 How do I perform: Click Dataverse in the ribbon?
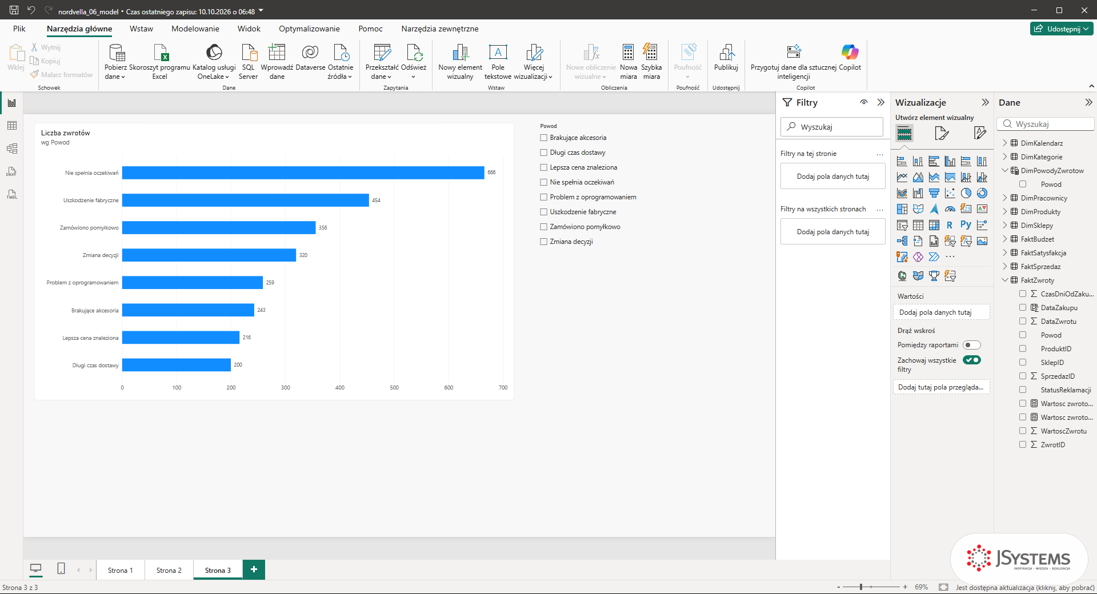click(310, 58)
